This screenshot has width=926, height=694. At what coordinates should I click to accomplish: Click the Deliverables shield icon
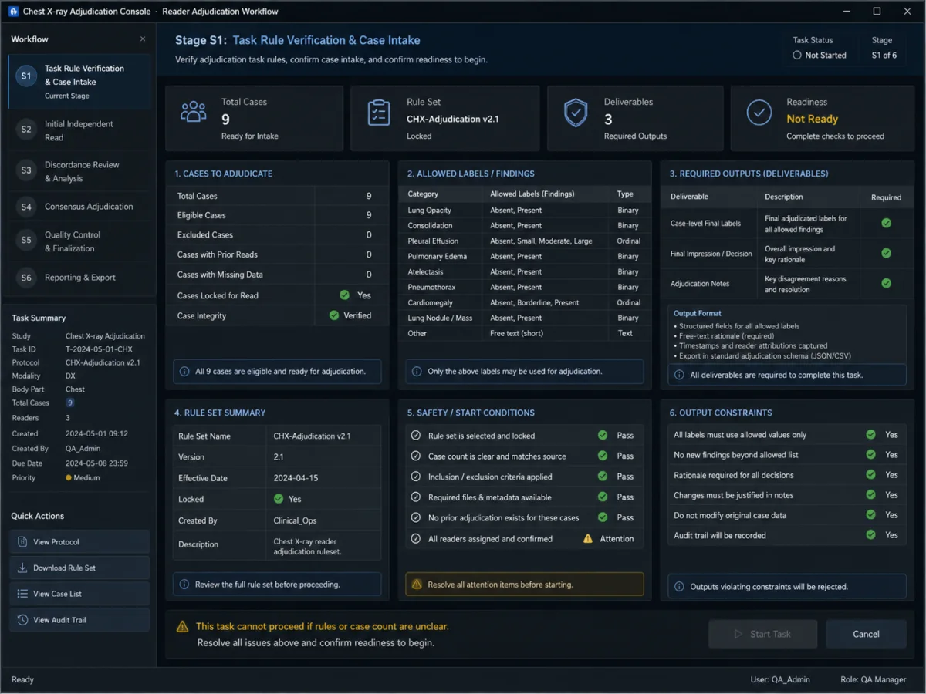(x=576, y=113)
